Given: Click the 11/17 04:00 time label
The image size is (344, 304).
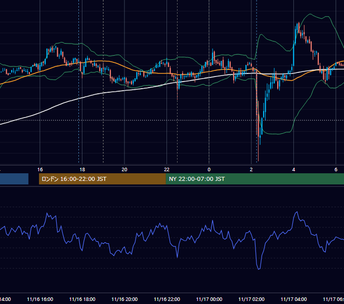Looking at the screenshot, I should (x=294, y=299).
